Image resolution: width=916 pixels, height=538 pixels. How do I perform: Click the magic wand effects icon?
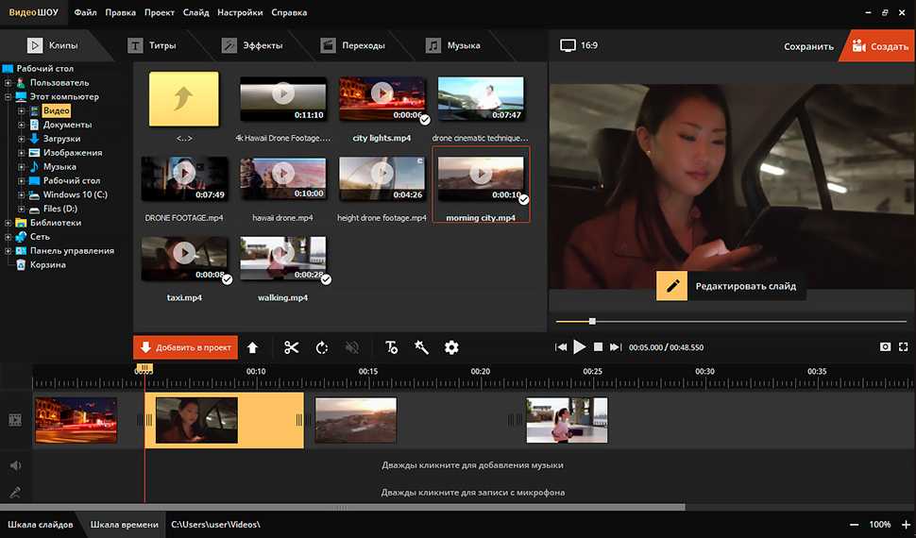click(421, 347)
